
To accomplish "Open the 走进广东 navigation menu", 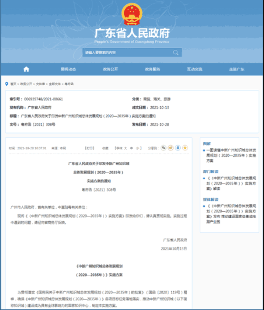I will [x=236, y=69].
